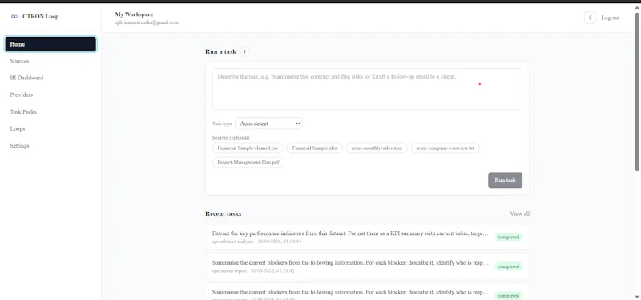This screenshot has height=300, width=641.
Task: Open the Home sidebar item
Action: [50, 44]
